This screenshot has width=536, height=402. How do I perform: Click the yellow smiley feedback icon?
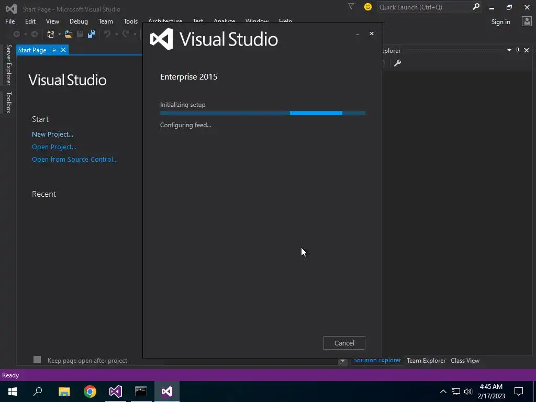tap(368, 7)
